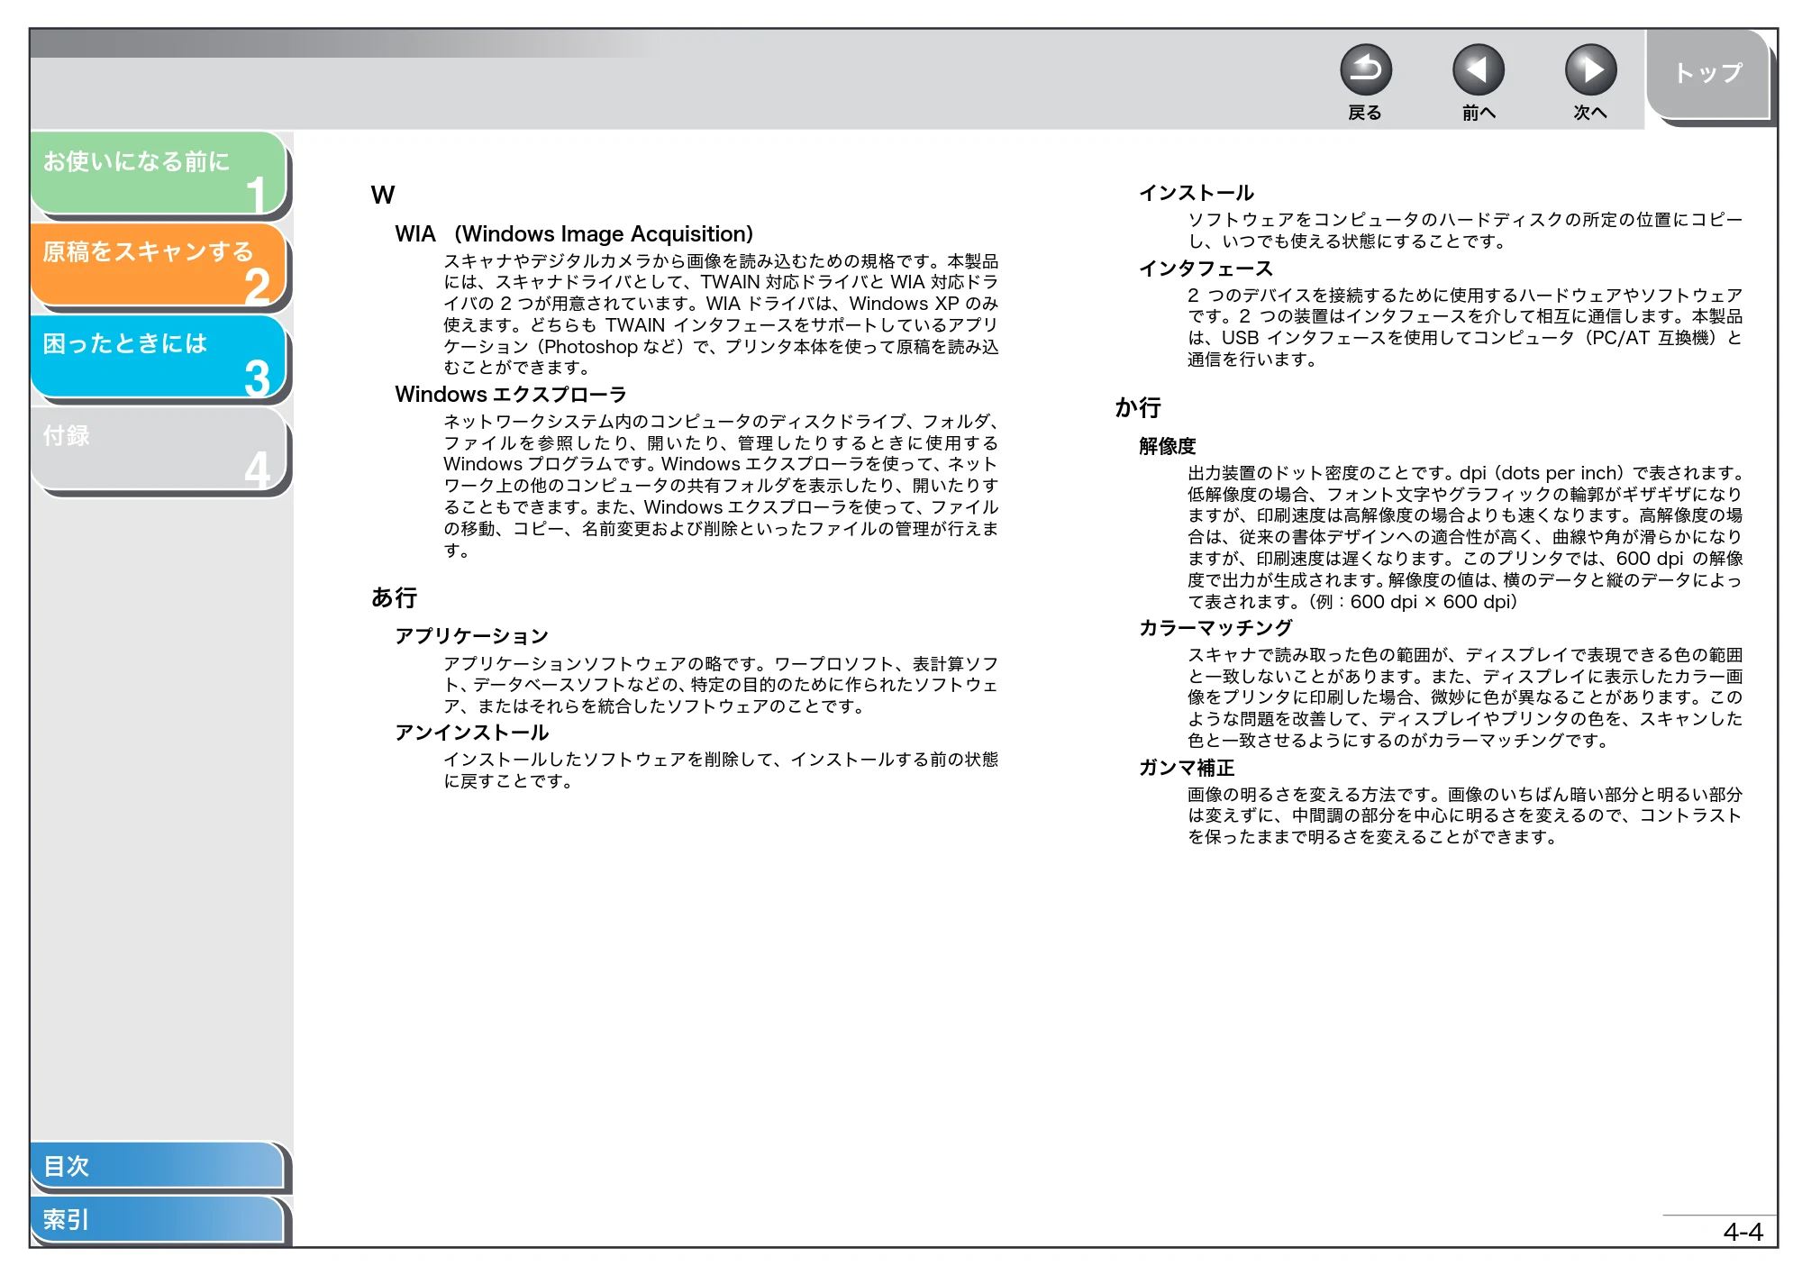This screenshot has height=1275, width=1802.
Task: Click the 次へ (next) right-arrow icon
Action: point(1590,70)
